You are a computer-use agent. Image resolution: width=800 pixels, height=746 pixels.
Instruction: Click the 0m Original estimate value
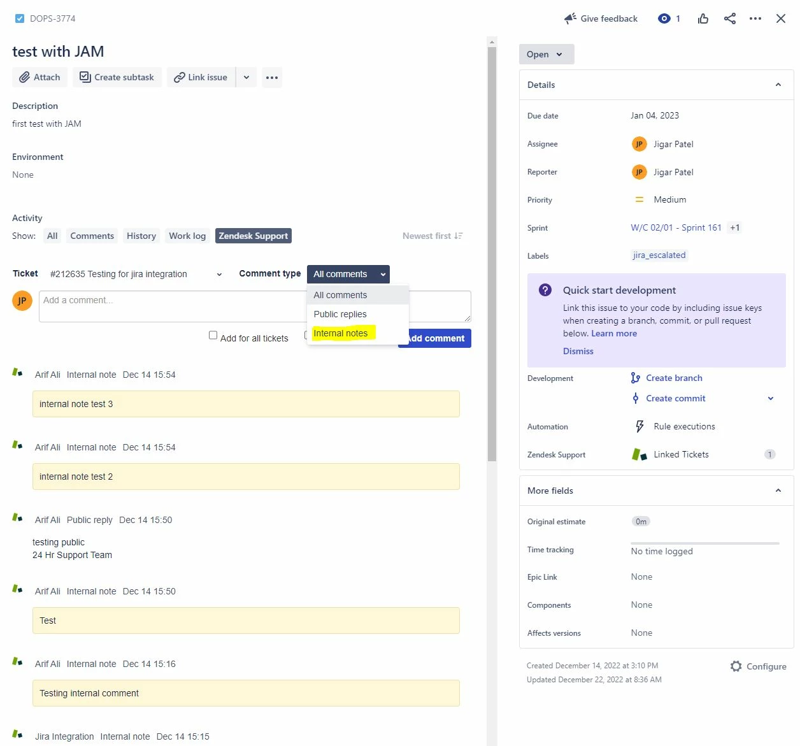pyautogui.click(x=641, y=521)
